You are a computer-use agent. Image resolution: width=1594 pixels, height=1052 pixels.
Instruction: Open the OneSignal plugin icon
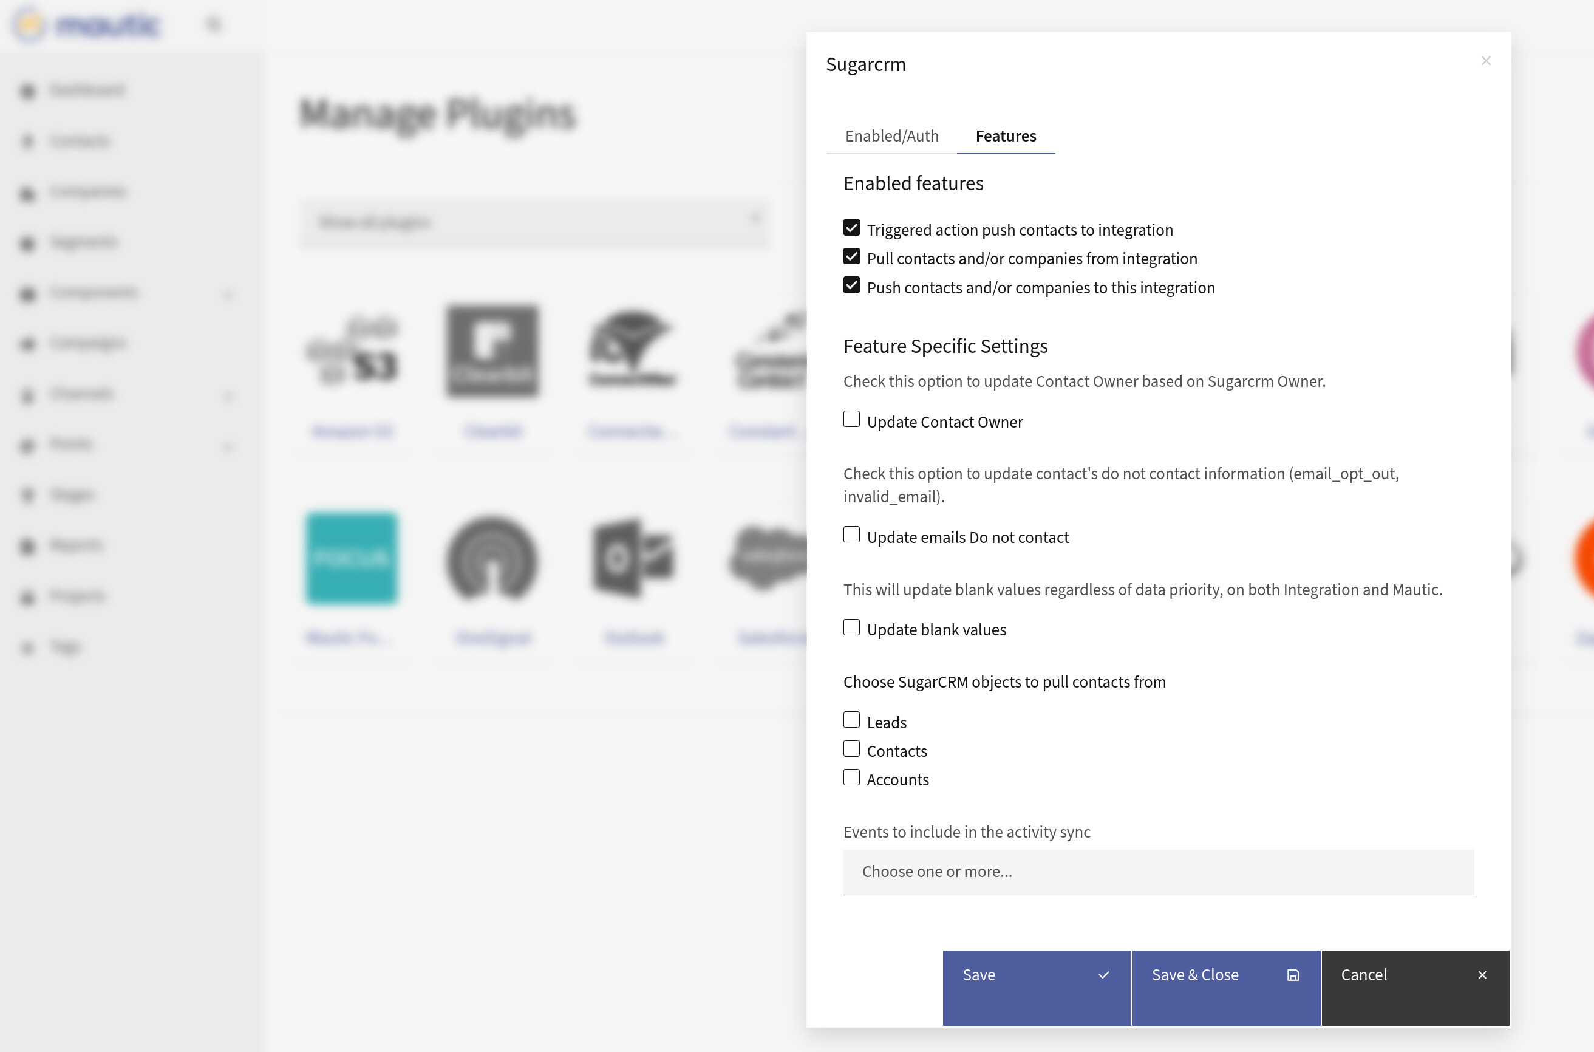(492, 558)
